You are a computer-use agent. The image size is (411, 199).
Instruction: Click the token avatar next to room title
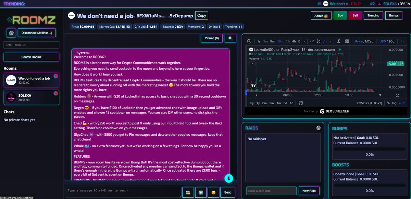(x=71, y=15)
